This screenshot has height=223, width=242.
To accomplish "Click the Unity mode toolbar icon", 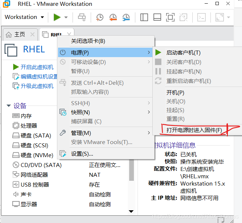I will (x=183, y=17).
